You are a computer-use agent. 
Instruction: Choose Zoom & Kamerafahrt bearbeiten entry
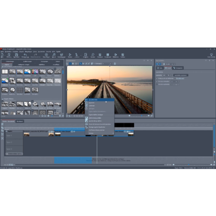point(99,124)
